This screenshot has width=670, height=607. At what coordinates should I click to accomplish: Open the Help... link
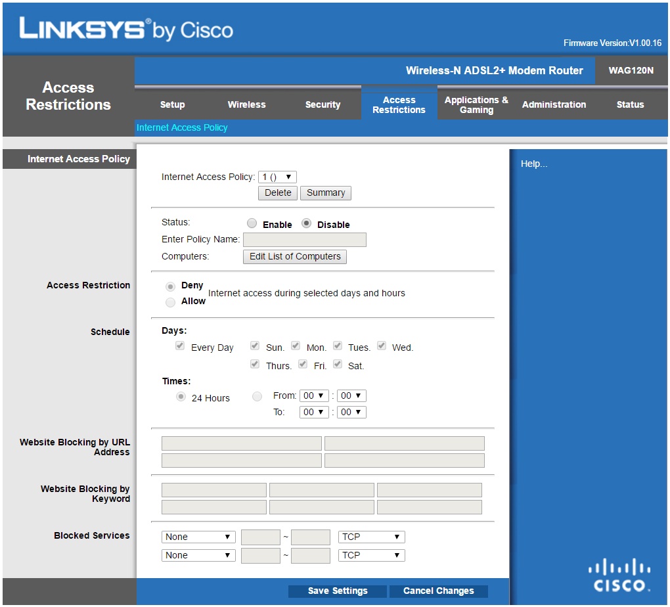[x=533, y=164]
